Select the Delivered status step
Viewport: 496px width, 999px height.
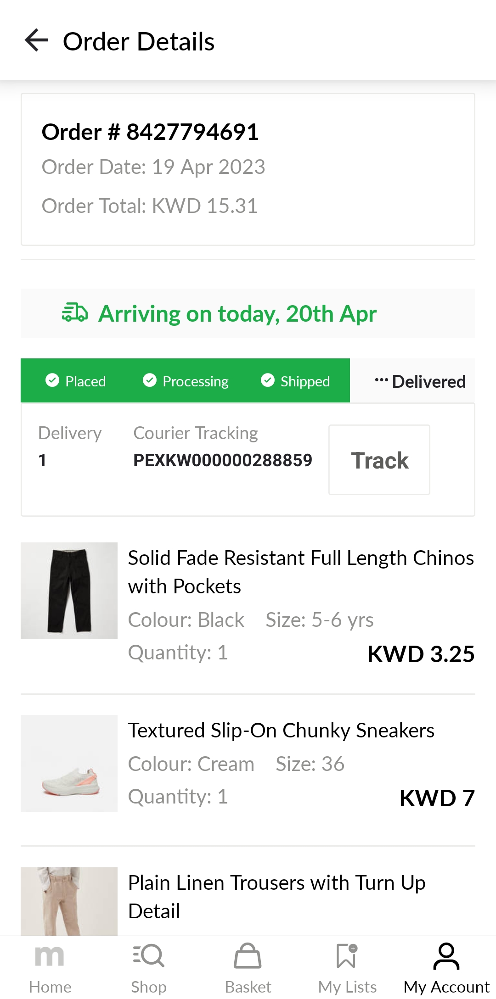420,381
